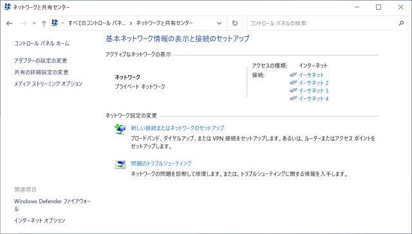Close the Network and Sharing Center window

tap(400, 7)
